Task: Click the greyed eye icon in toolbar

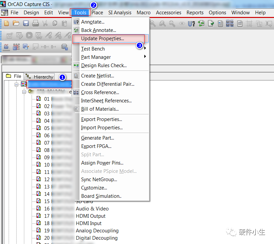Action: click(182, 23)
